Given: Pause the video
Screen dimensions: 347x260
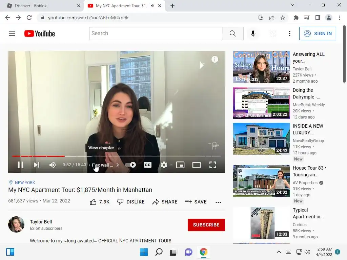Looking at the screenshot, I should 21,165.
